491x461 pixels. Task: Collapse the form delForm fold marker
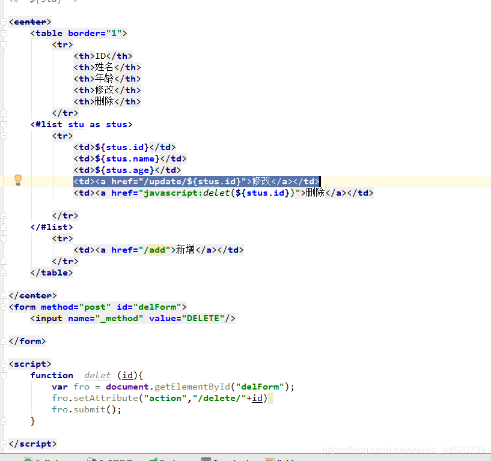tap(4, 307)
